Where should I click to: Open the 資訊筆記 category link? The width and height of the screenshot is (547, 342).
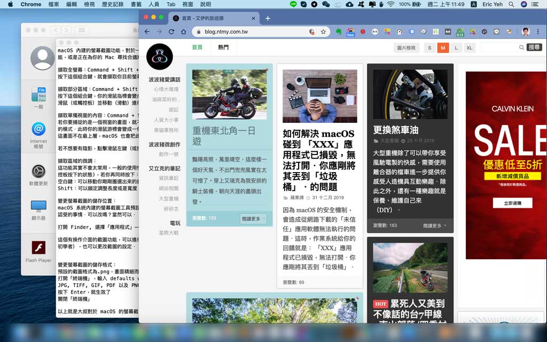coord(168,178)
